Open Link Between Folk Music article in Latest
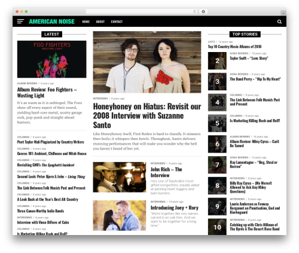The height and width of the screenshot is (253, 299). click(51, 188)
